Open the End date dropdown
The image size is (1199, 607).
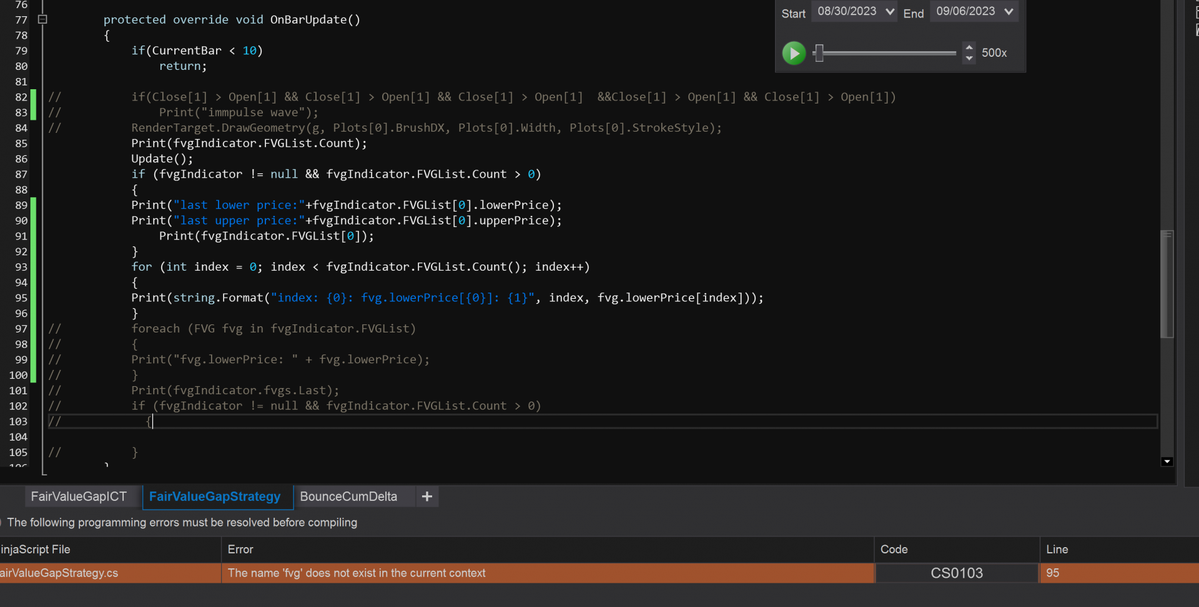coord(1009,12)
